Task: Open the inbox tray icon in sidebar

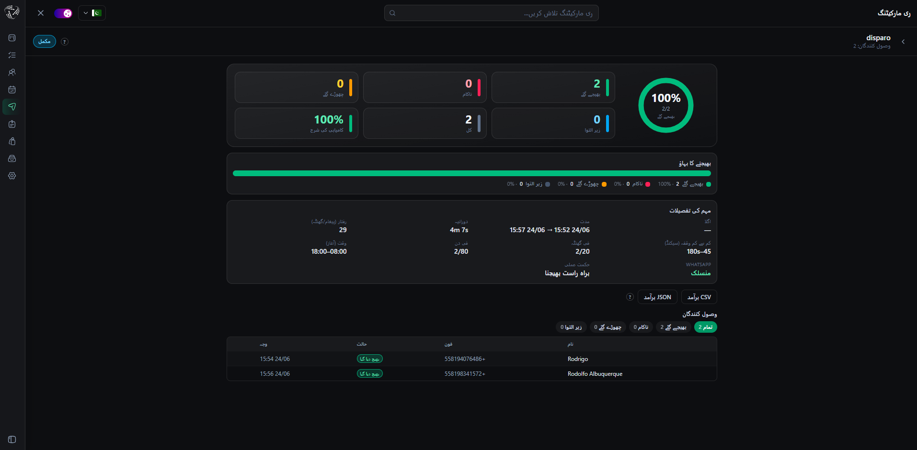Action: click(x=12, y=158)
